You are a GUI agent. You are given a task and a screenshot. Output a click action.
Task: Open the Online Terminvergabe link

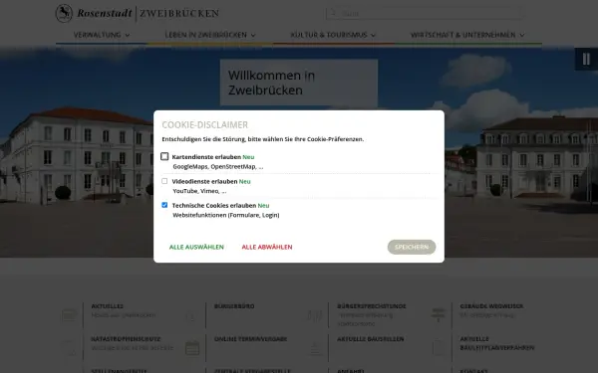pyautogui.click(x=250, y=339)
